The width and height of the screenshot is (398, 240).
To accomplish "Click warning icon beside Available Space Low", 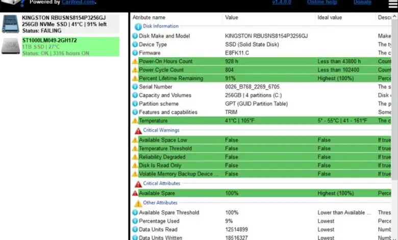I will (135, 140).
